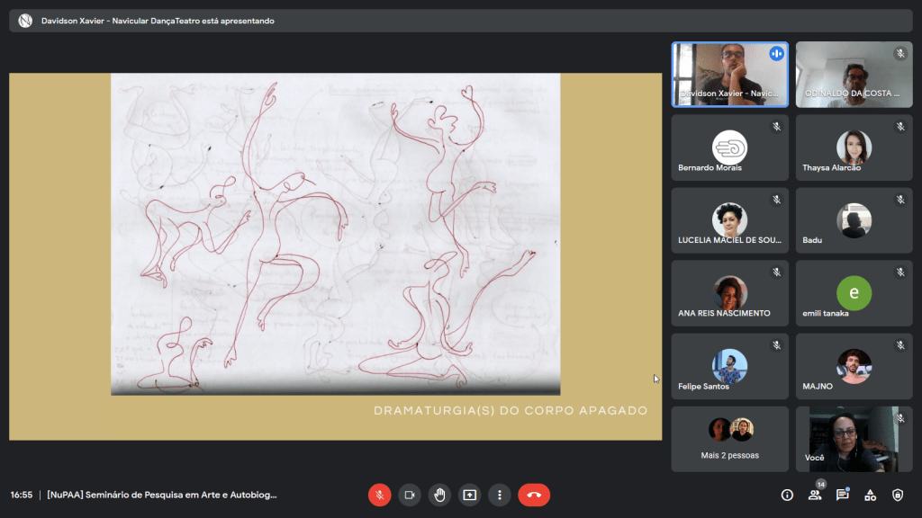Click the Felipe Santos participant tile
The width and height of the screenshot is (922, 518).
729,367
